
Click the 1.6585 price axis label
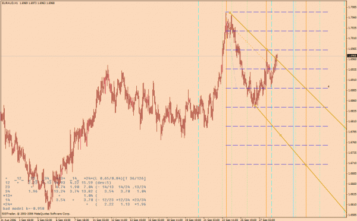(352, 215)
